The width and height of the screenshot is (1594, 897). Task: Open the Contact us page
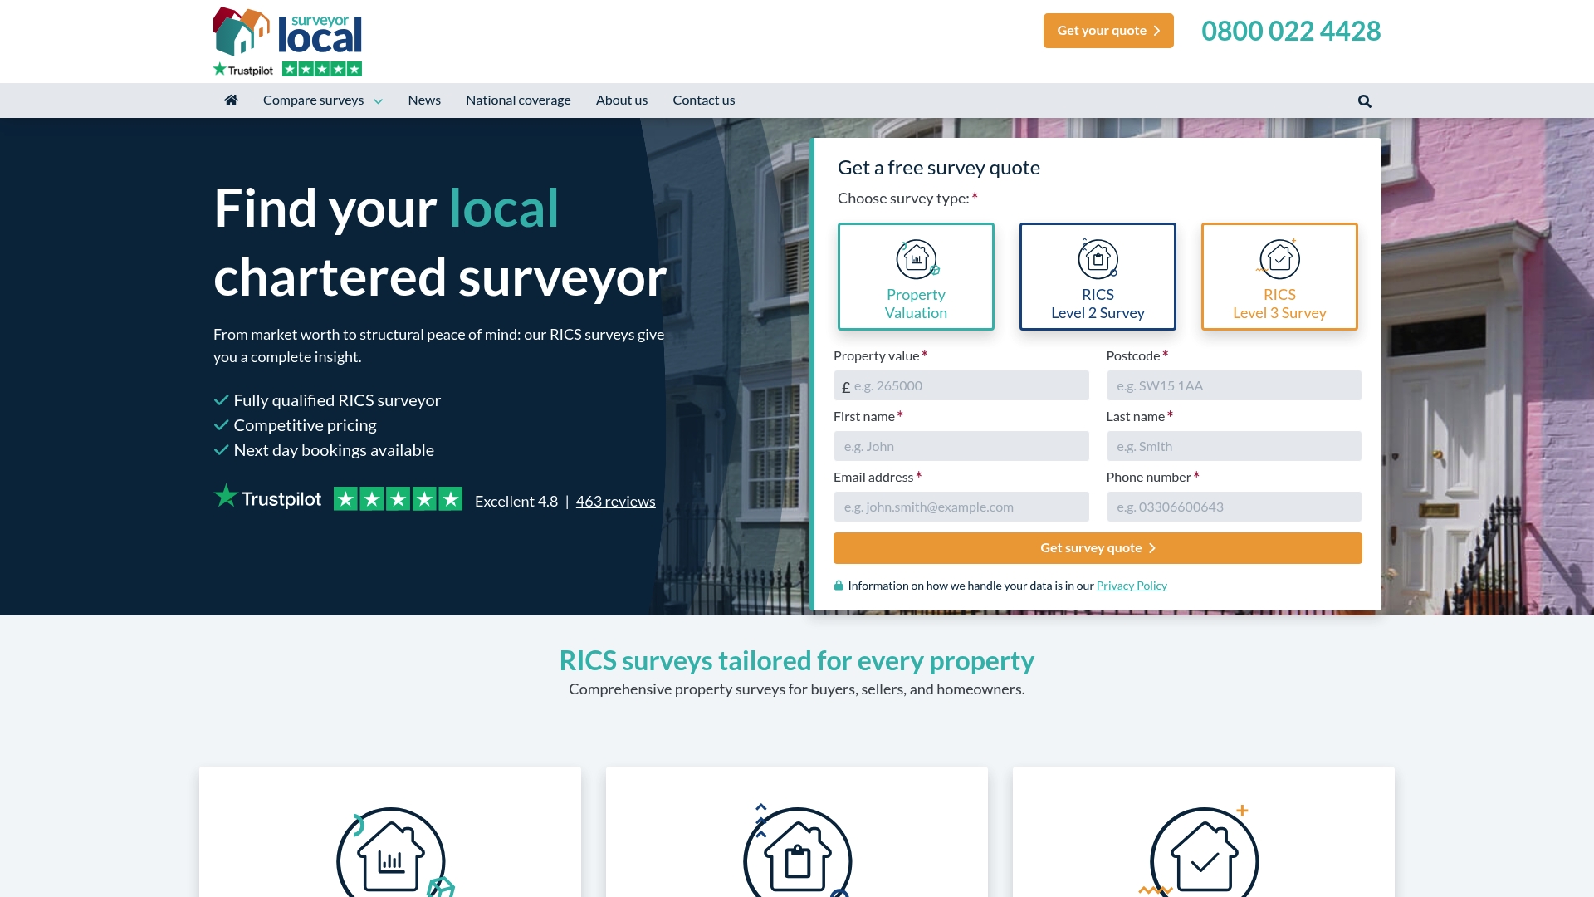pos(703,100)
